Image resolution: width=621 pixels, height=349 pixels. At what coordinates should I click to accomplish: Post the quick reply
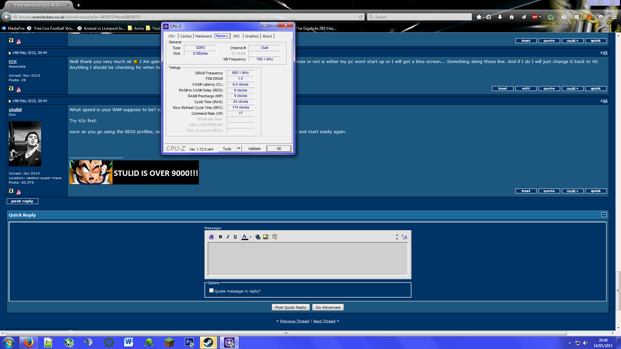[x=291, y=307]
